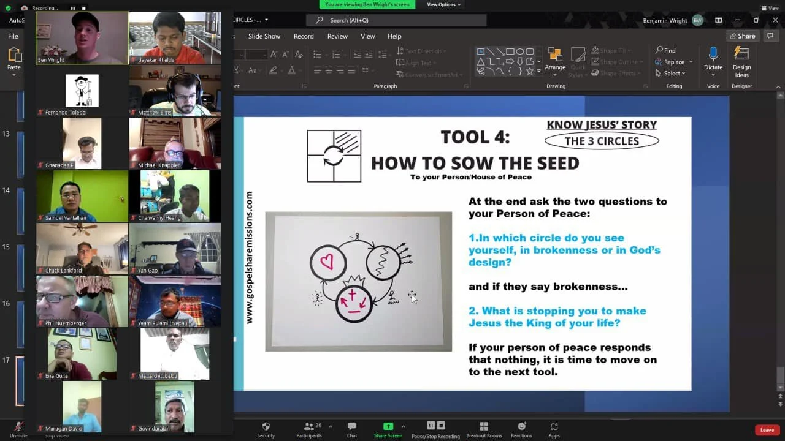The image size is (785, 441).
Task: Select Ben Wright's video tile
Action: pyautogui.click(x=82, y=38)
